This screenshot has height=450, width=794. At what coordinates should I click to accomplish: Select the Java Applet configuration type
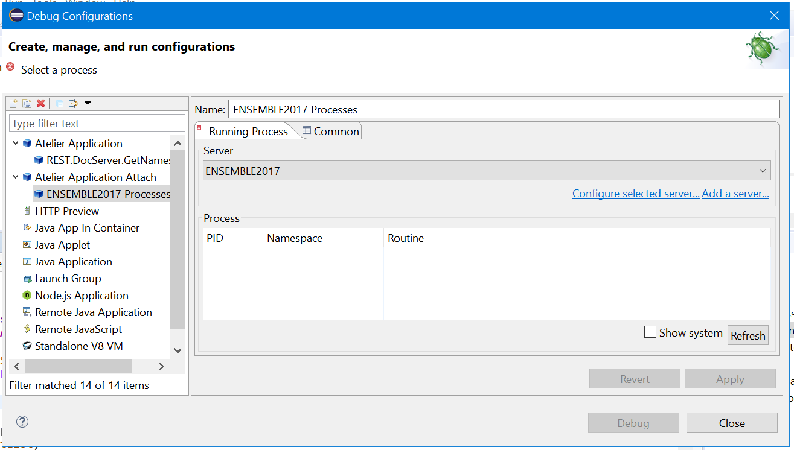click(62, 245)
